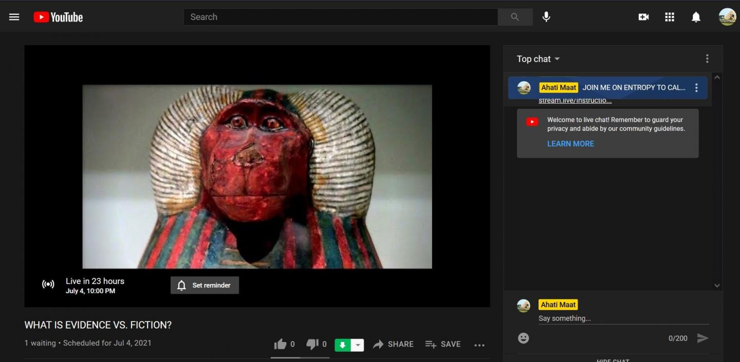
Task: Open the hamburger guide menu
Action: tap(14, 17)
